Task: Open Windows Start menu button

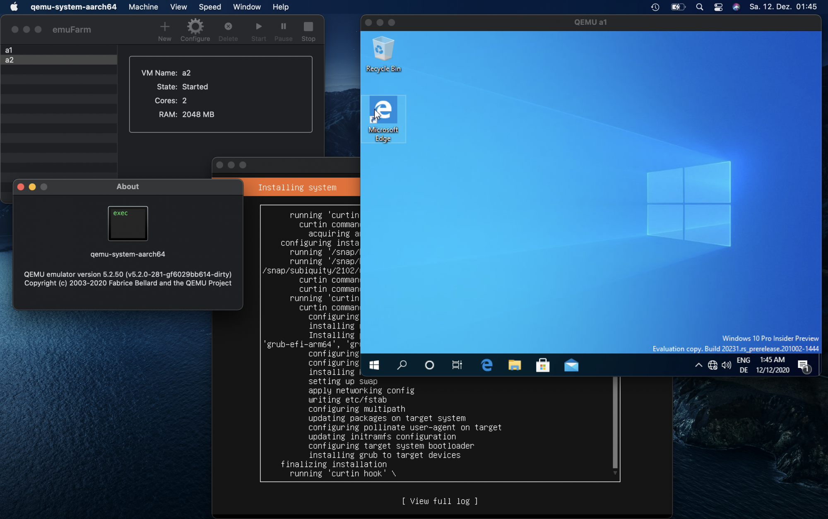Action: (374, 365)
